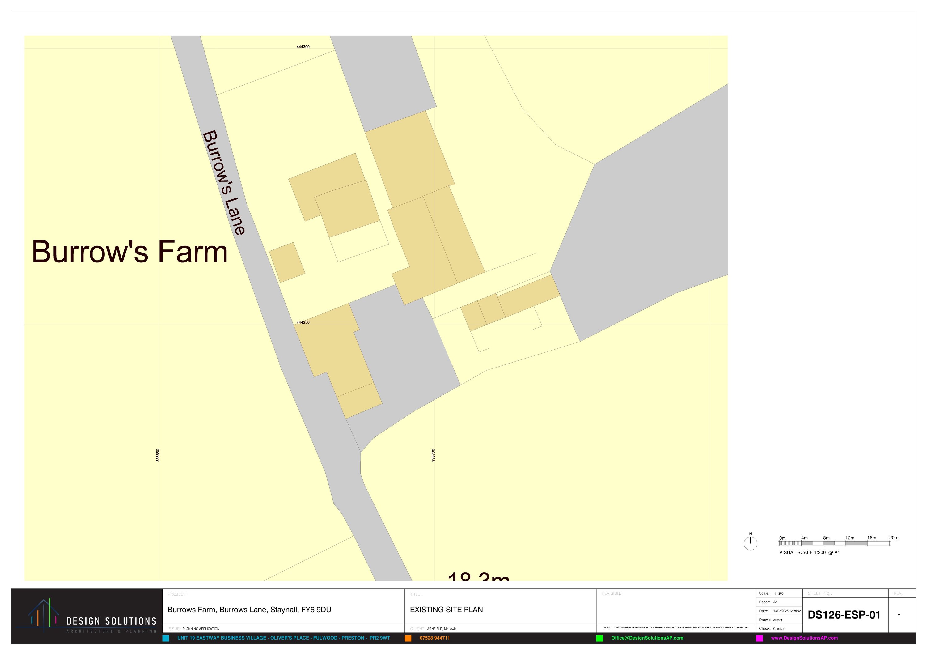927x655 pixels.
Task: Click the VISUAL SCALE 1:200 @ A1 caption
Action: pos(809,552)
